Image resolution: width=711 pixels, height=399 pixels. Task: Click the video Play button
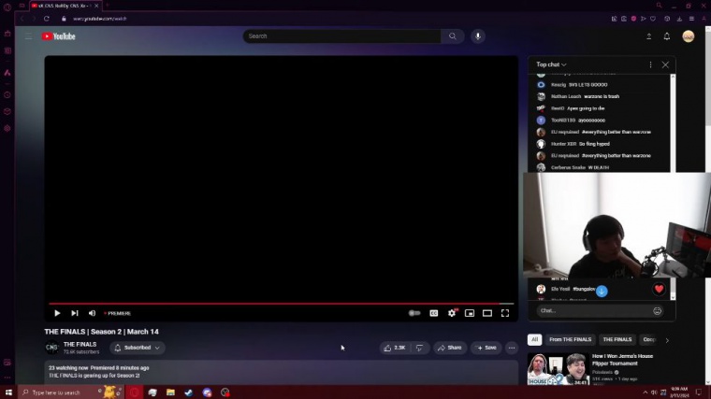57,313
